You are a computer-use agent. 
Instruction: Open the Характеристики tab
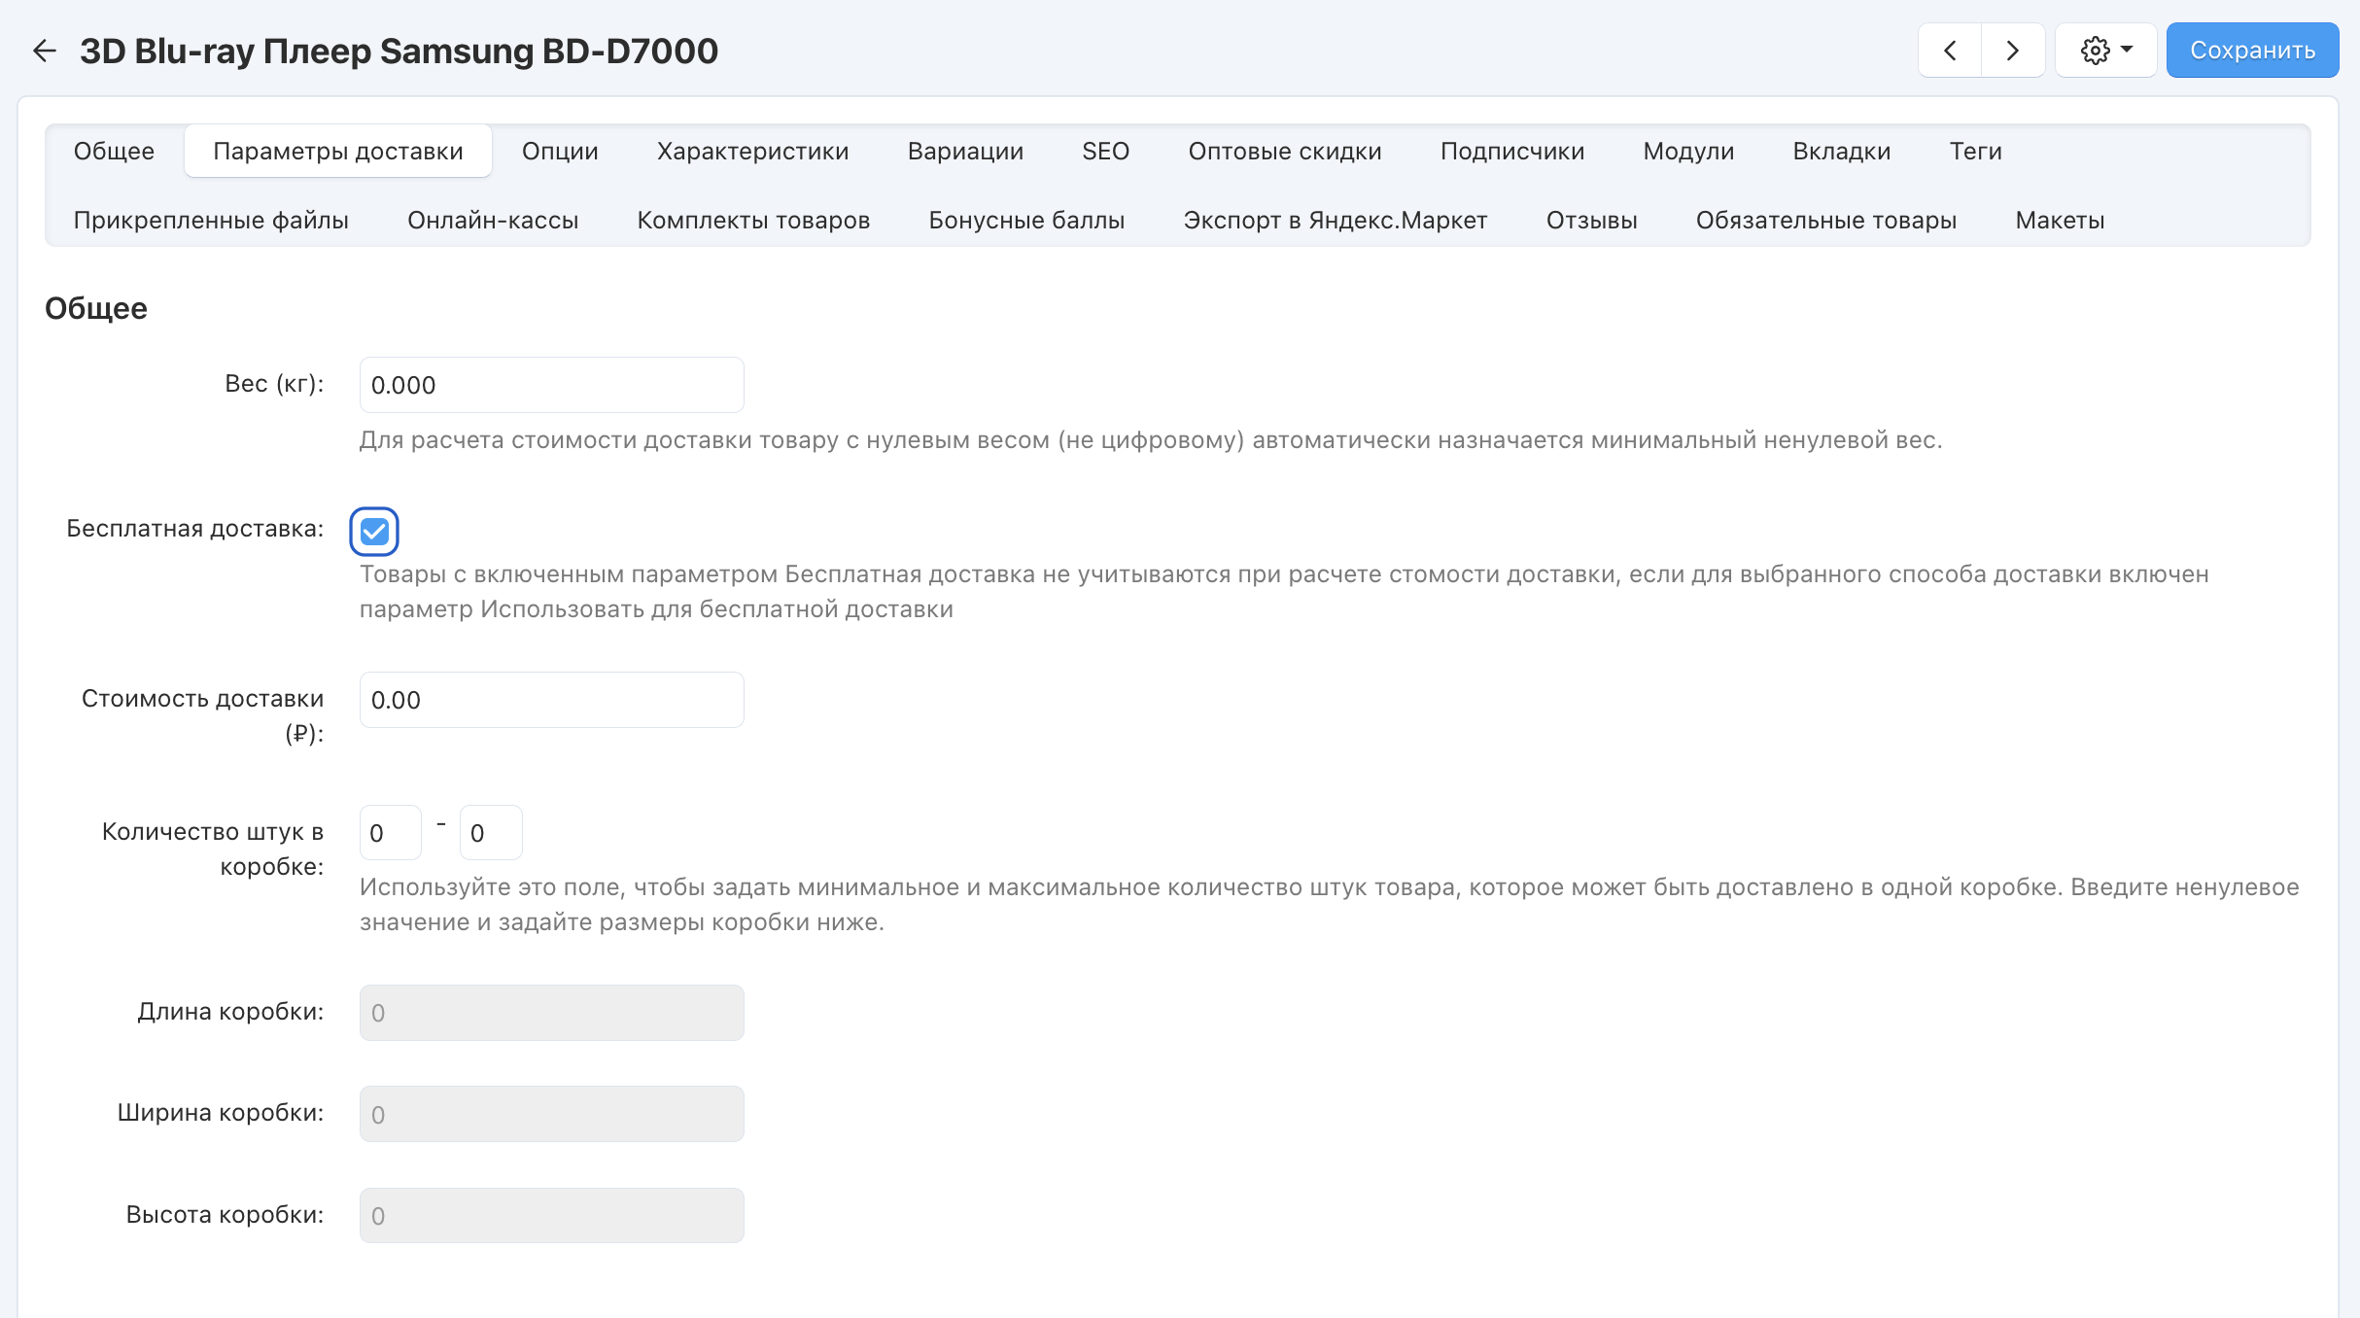click(752, 151)
